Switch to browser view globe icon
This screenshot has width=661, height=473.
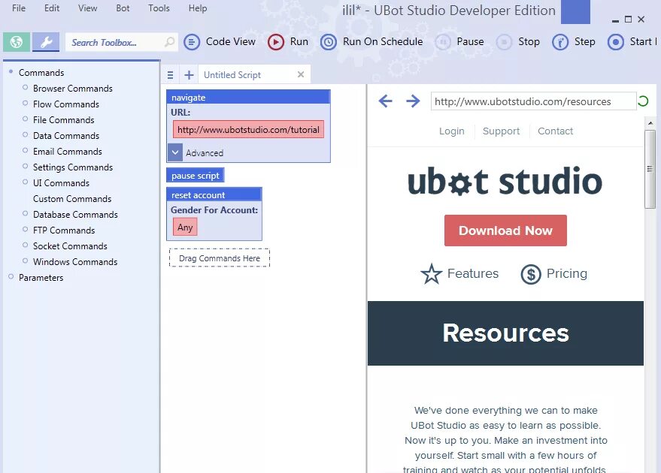click(x=17, y=42)
